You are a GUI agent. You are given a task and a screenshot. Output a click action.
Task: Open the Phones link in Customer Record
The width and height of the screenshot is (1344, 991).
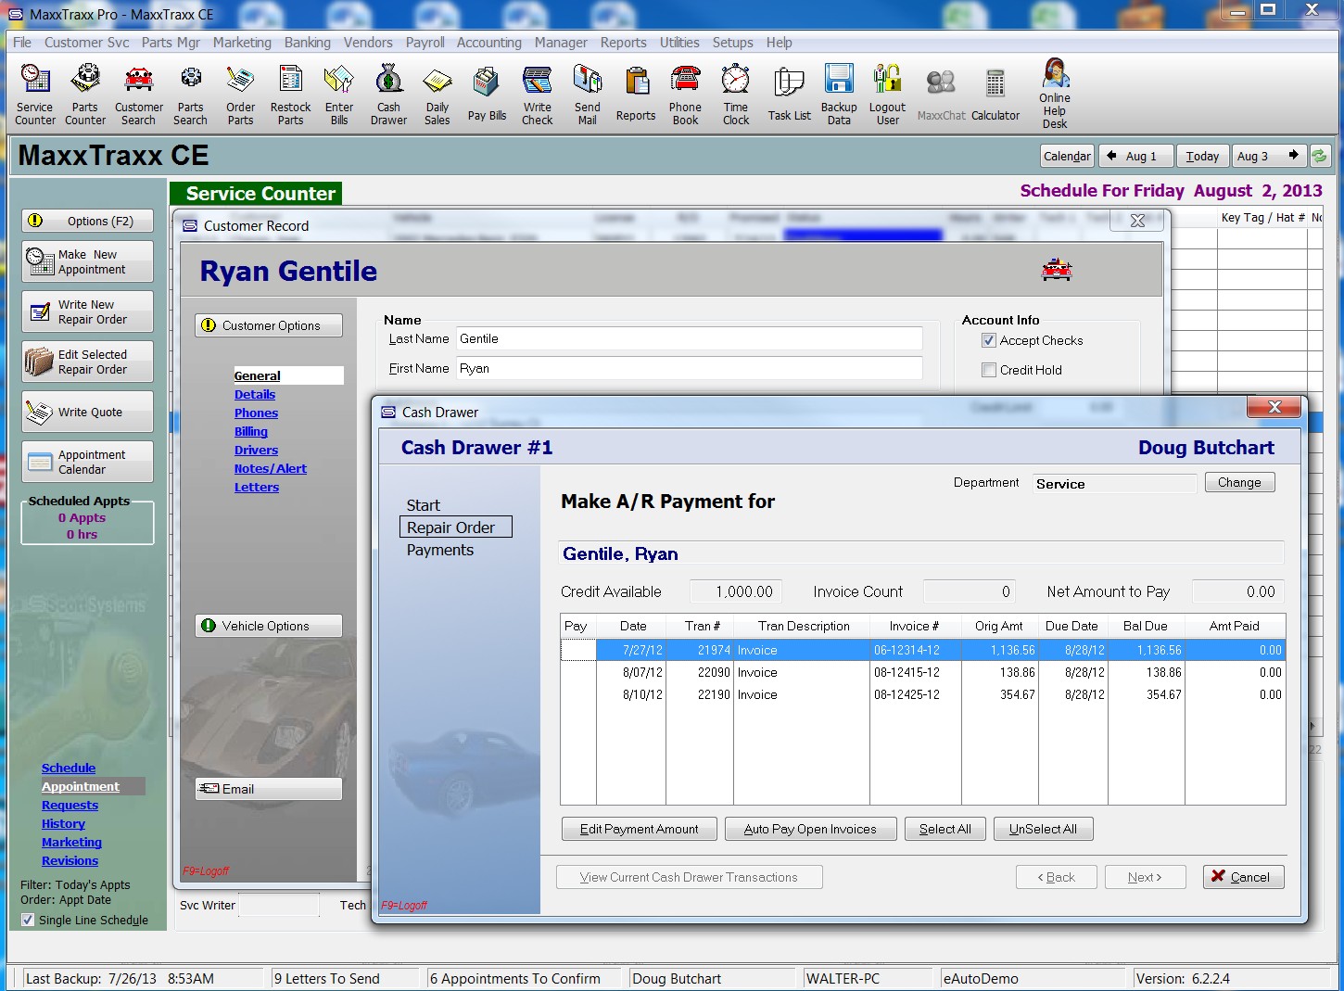pos(256,413)
